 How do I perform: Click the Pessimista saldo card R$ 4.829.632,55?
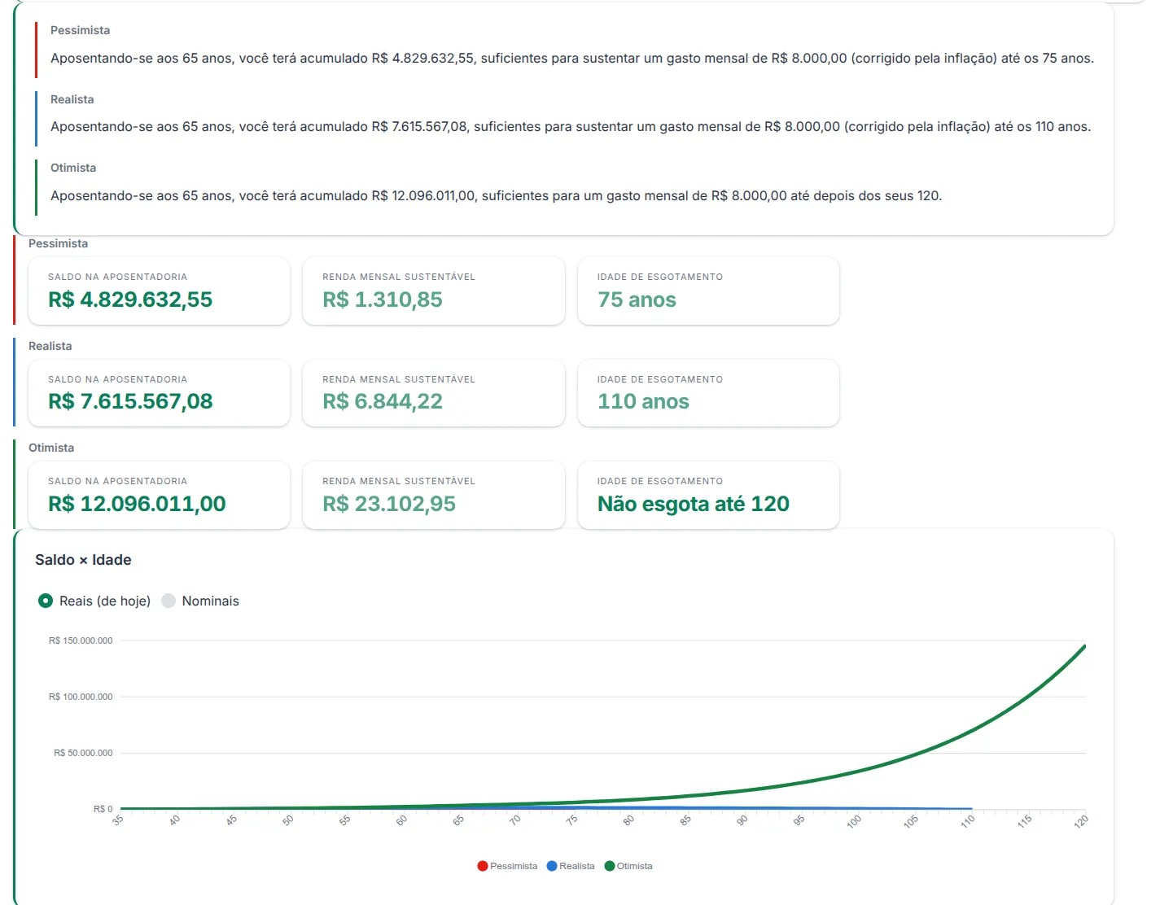tap(159, 291)
